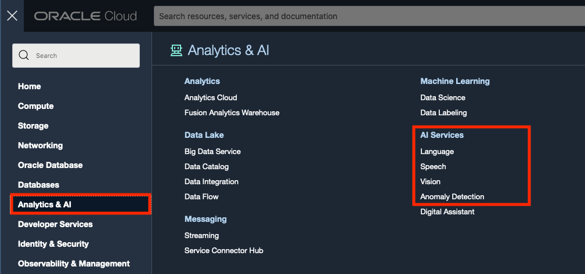
Task: Open Identity & Security category
Action: click(53, 244)
